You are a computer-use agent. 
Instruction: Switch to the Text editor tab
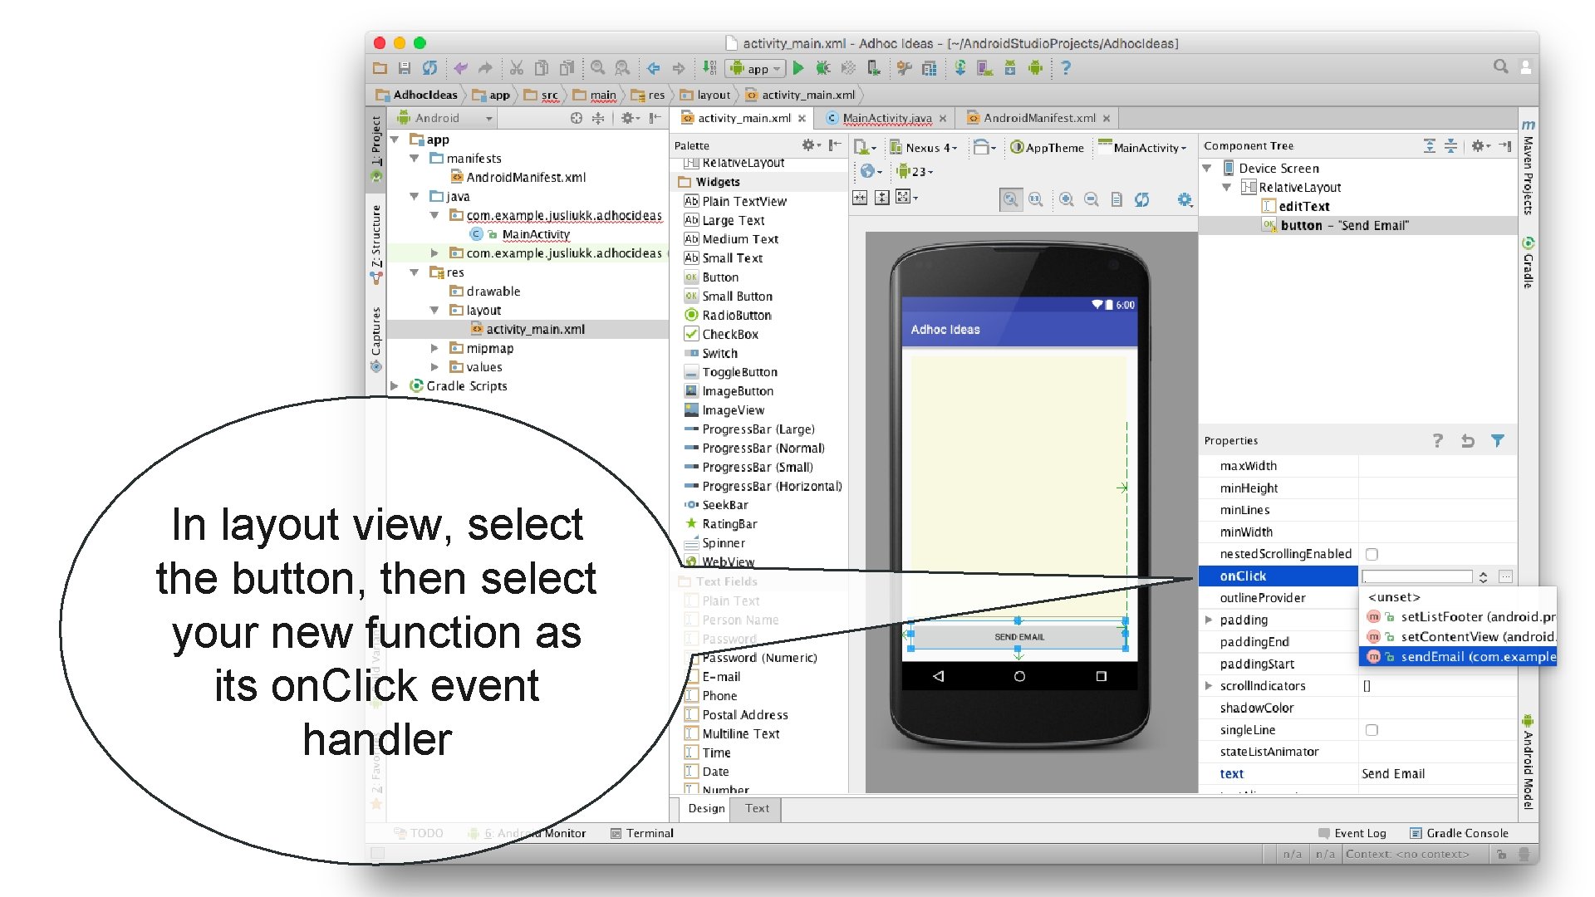tap(757, 808)
